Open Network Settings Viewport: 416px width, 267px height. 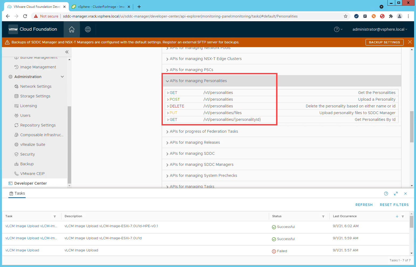tap(36, 86)
